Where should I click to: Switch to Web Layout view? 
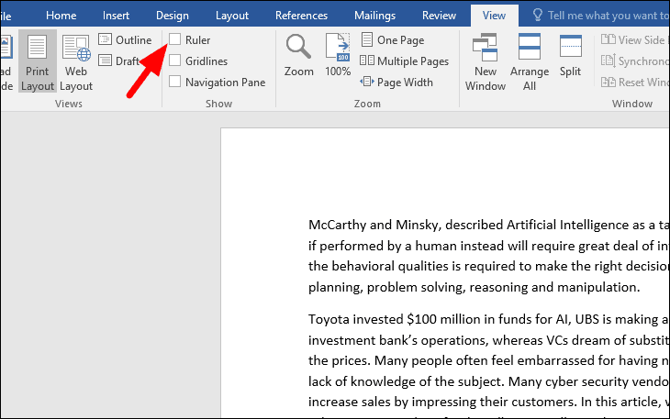76,62
